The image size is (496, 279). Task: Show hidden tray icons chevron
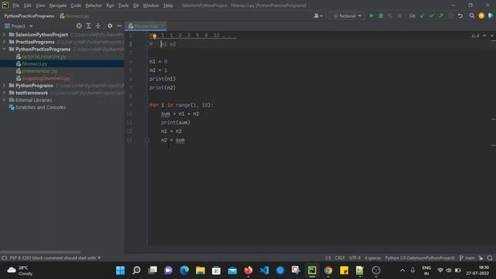click(x=402, y=270)
